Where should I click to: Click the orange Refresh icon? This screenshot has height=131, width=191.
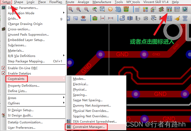coord(111,9)
